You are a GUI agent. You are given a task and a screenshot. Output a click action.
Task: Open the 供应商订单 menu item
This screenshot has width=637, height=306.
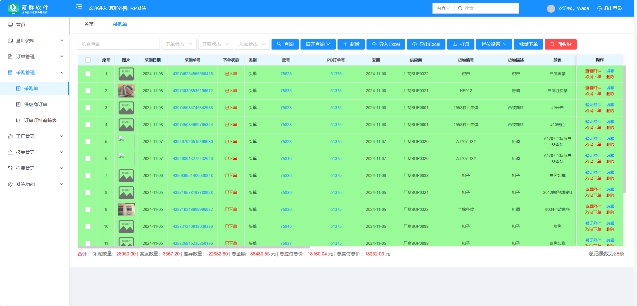pos(35,104)
